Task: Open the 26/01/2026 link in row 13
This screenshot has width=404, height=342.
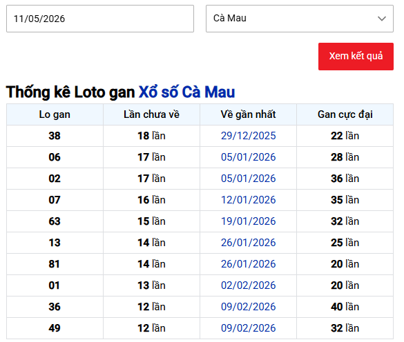Action: click(x=249, y=243)
